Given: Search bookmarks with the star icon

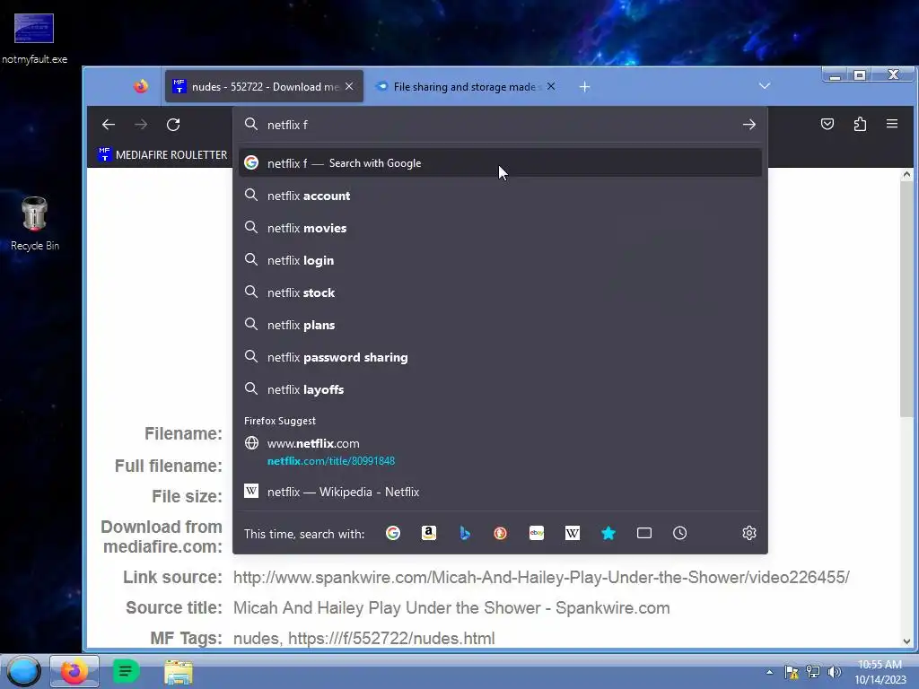Looking at the screenshot, I should tap(608, 533).
